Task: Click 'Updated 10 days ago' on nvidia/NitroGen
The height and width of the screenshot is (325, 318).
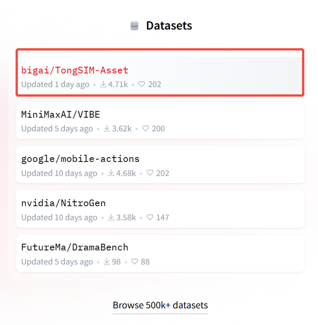Action: [x=59, y=217]
